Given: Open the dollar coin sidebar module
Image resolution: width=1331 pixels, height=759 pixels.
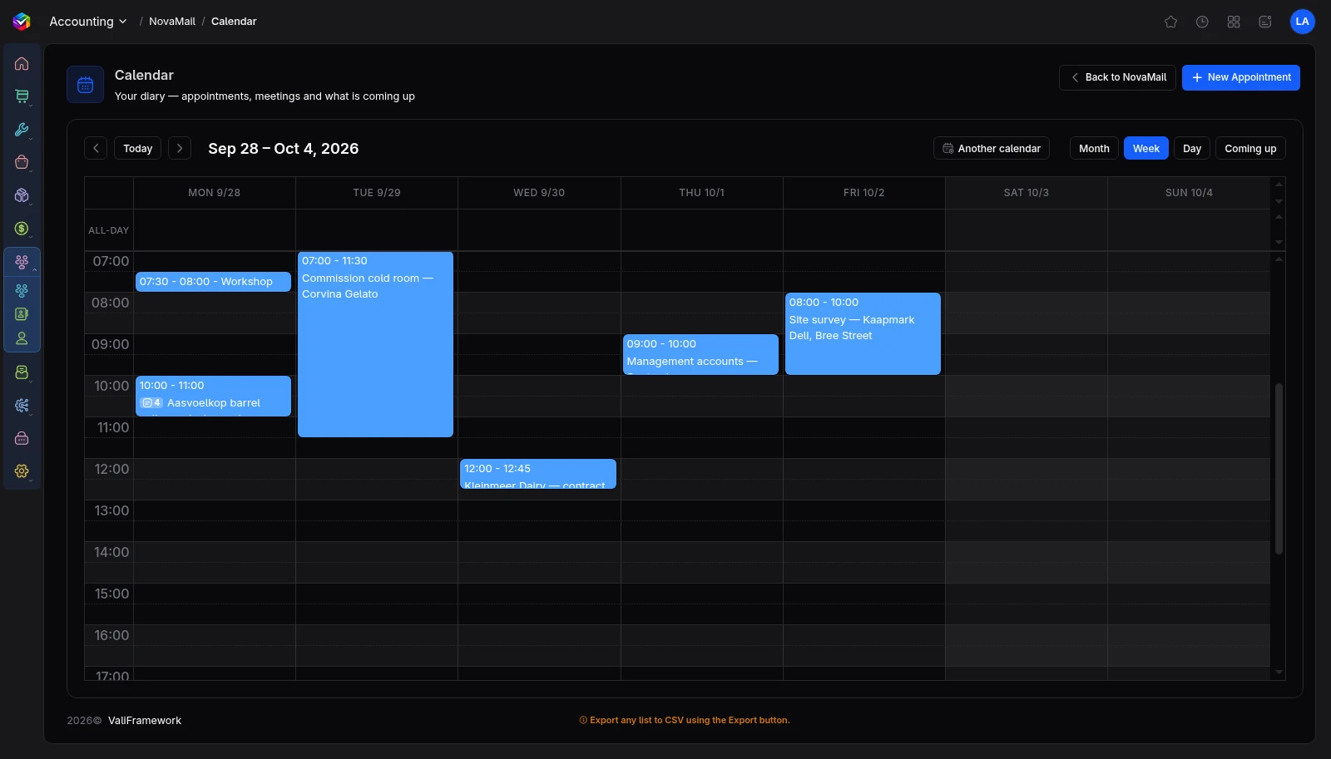Looking at the screenshot, I should [22, 229].
